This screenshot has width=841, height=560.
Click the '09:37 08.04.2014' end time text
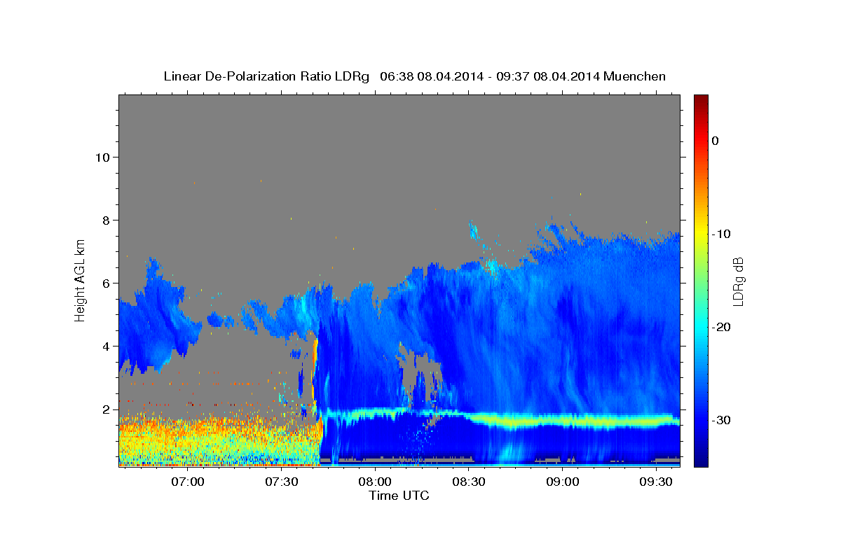[x=549, y=76]
